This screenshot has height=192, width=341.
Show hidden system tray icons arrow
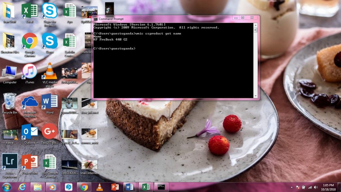click(x=292, y=187)
